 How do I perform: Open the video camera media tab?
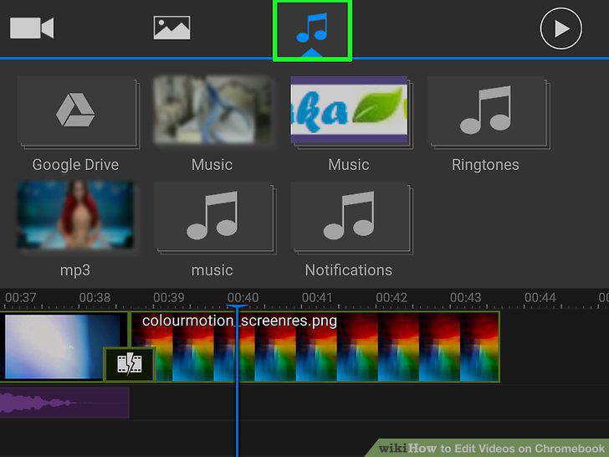[x=32, y=28]
